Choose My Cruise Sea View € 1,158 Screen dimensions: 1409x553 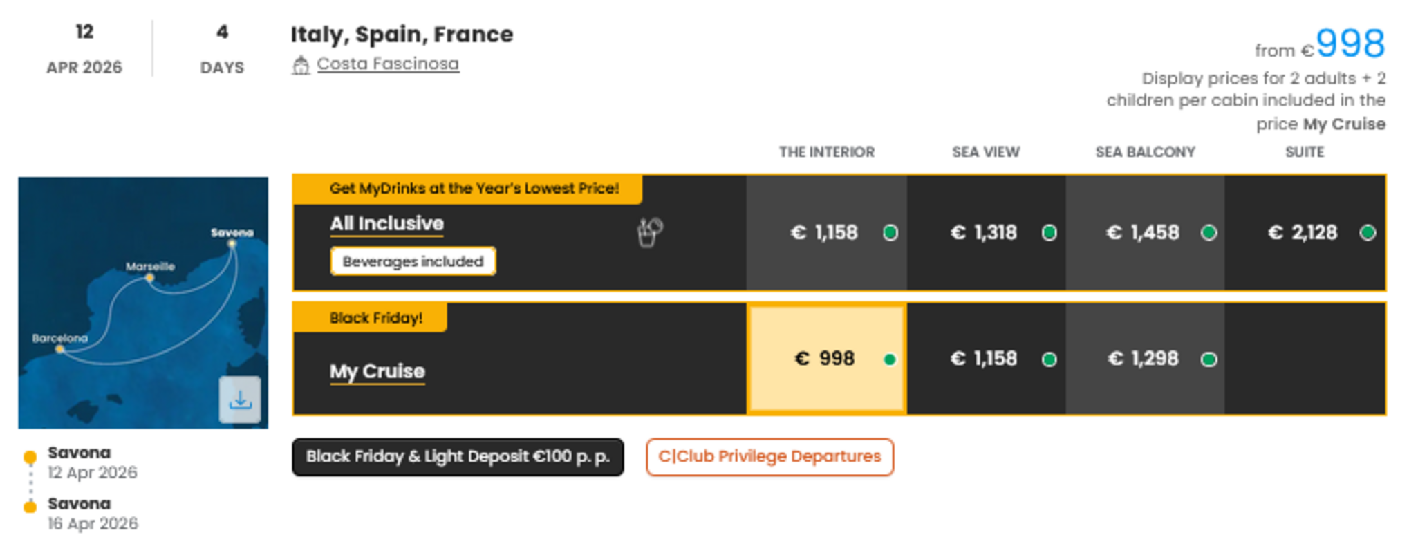click(985, 359)
